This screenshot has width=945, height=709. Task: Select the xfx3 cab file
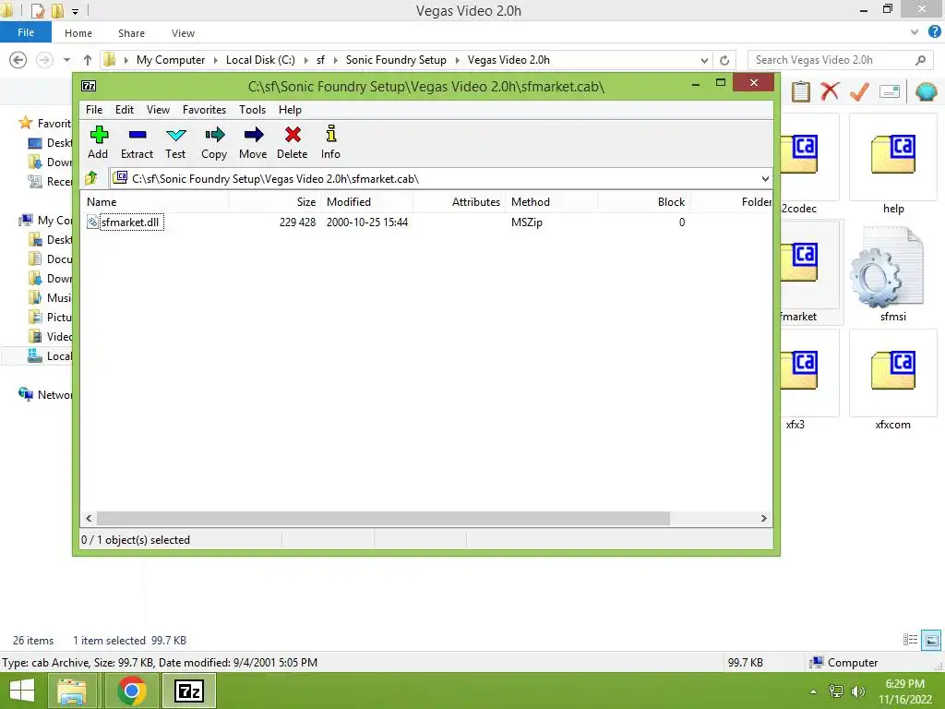[809, 381]
